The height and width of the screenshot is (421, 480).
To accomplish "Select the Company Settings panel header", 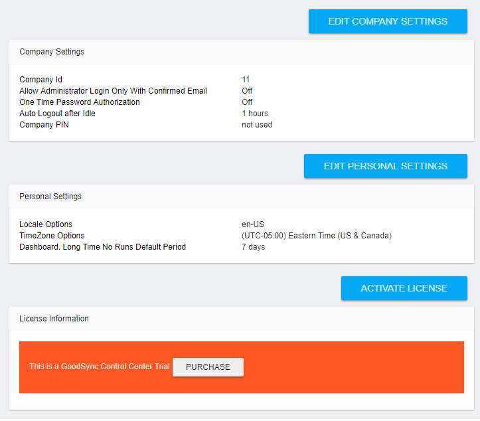I will click(52, 52).
